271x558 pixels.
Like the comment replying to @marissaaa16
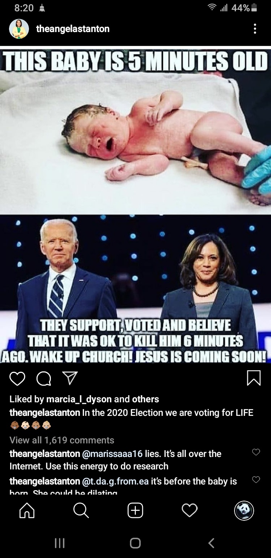256,452
